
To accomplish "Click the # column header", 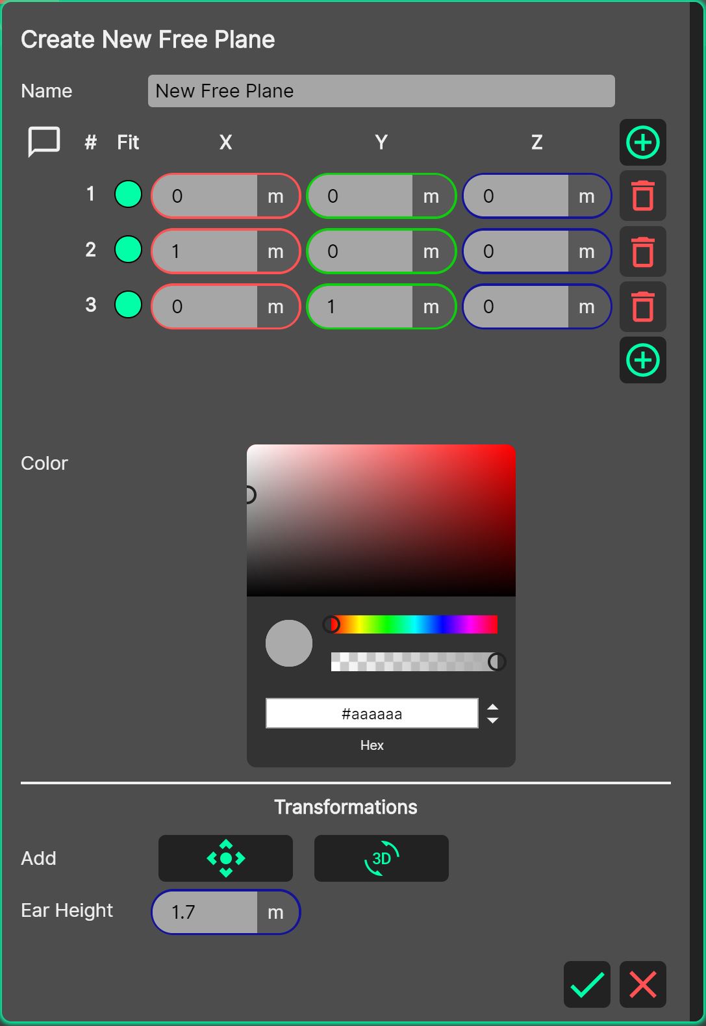I will click(x=91, y=142).
